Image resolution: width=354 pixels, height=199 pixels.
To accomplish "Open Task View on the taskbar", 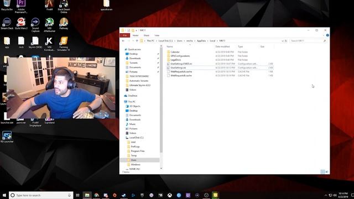I will coord(77,195).
